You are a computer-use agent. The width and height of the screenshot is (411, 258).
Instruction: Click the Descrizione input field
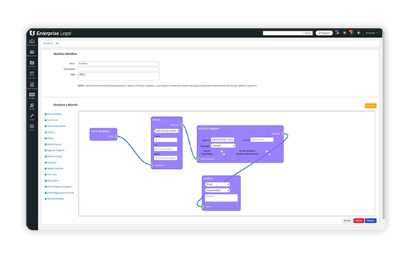pyautogui.click(x=118, y=69)
